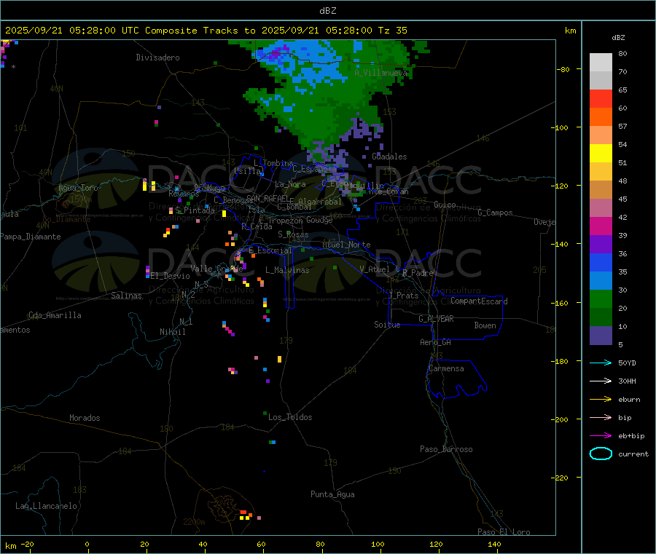The height and width of the screenshot is (554, 656).
Task: Click the 'eb+bip' legend label
Action: pyautogui.click(x=631, y=436)
